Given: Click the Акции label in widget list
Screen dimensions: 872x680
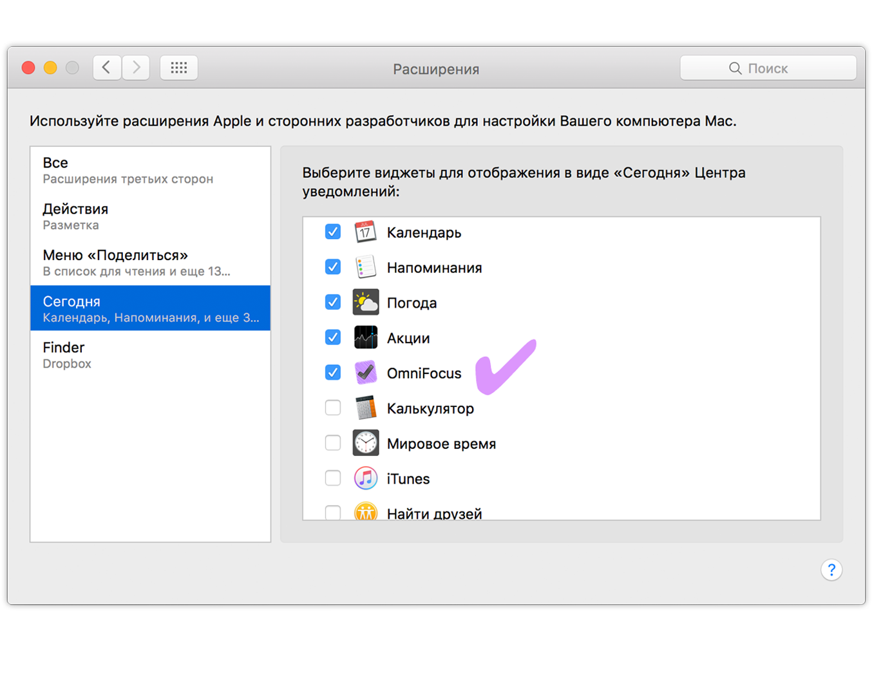Looking at the screenshot, I should pos(408,338).
